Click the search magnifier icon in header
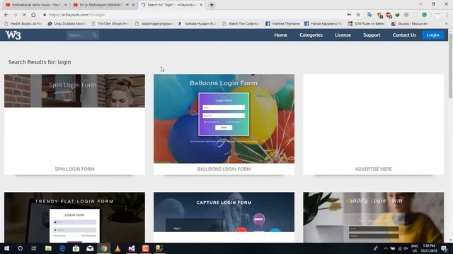Viewport: 453px width, 254px height. coord(94,35)
